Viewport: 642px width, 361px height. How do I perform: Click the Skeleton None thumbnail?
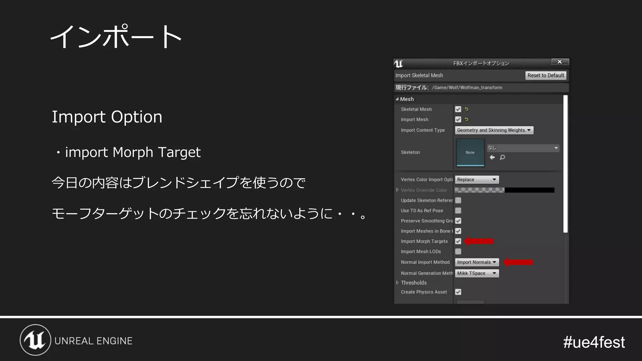pyautogui.click(x=470, y=152)
